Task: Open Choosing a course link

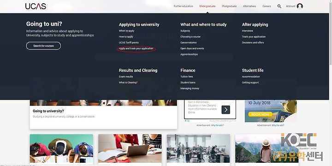Action: [190, 36]
